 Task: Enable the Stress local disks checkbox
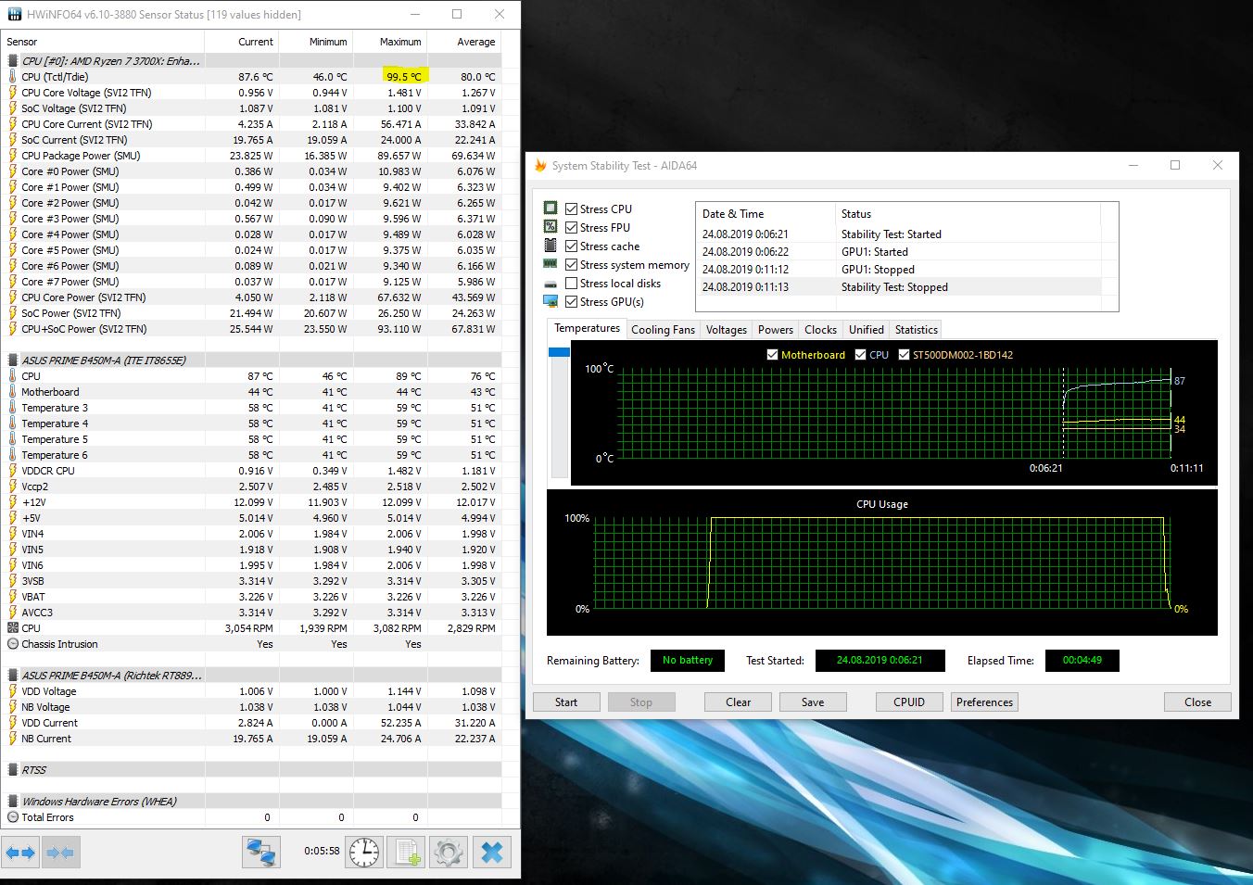571,283
